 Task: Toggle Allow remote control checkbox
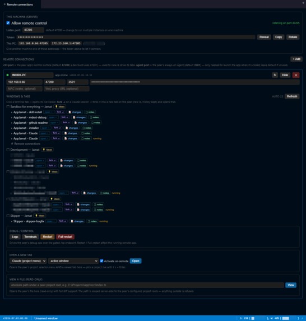point(8,23)
